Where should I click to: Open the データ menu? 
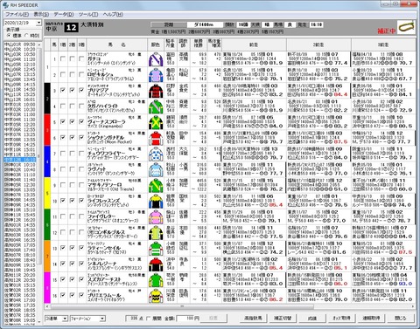tap(64, 14)
